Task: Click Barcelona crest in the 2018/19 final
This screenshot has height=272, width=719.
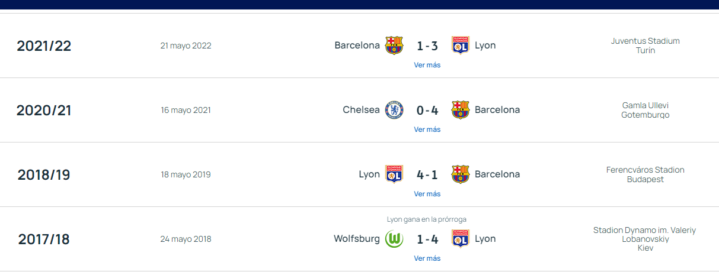Action: 461,174
